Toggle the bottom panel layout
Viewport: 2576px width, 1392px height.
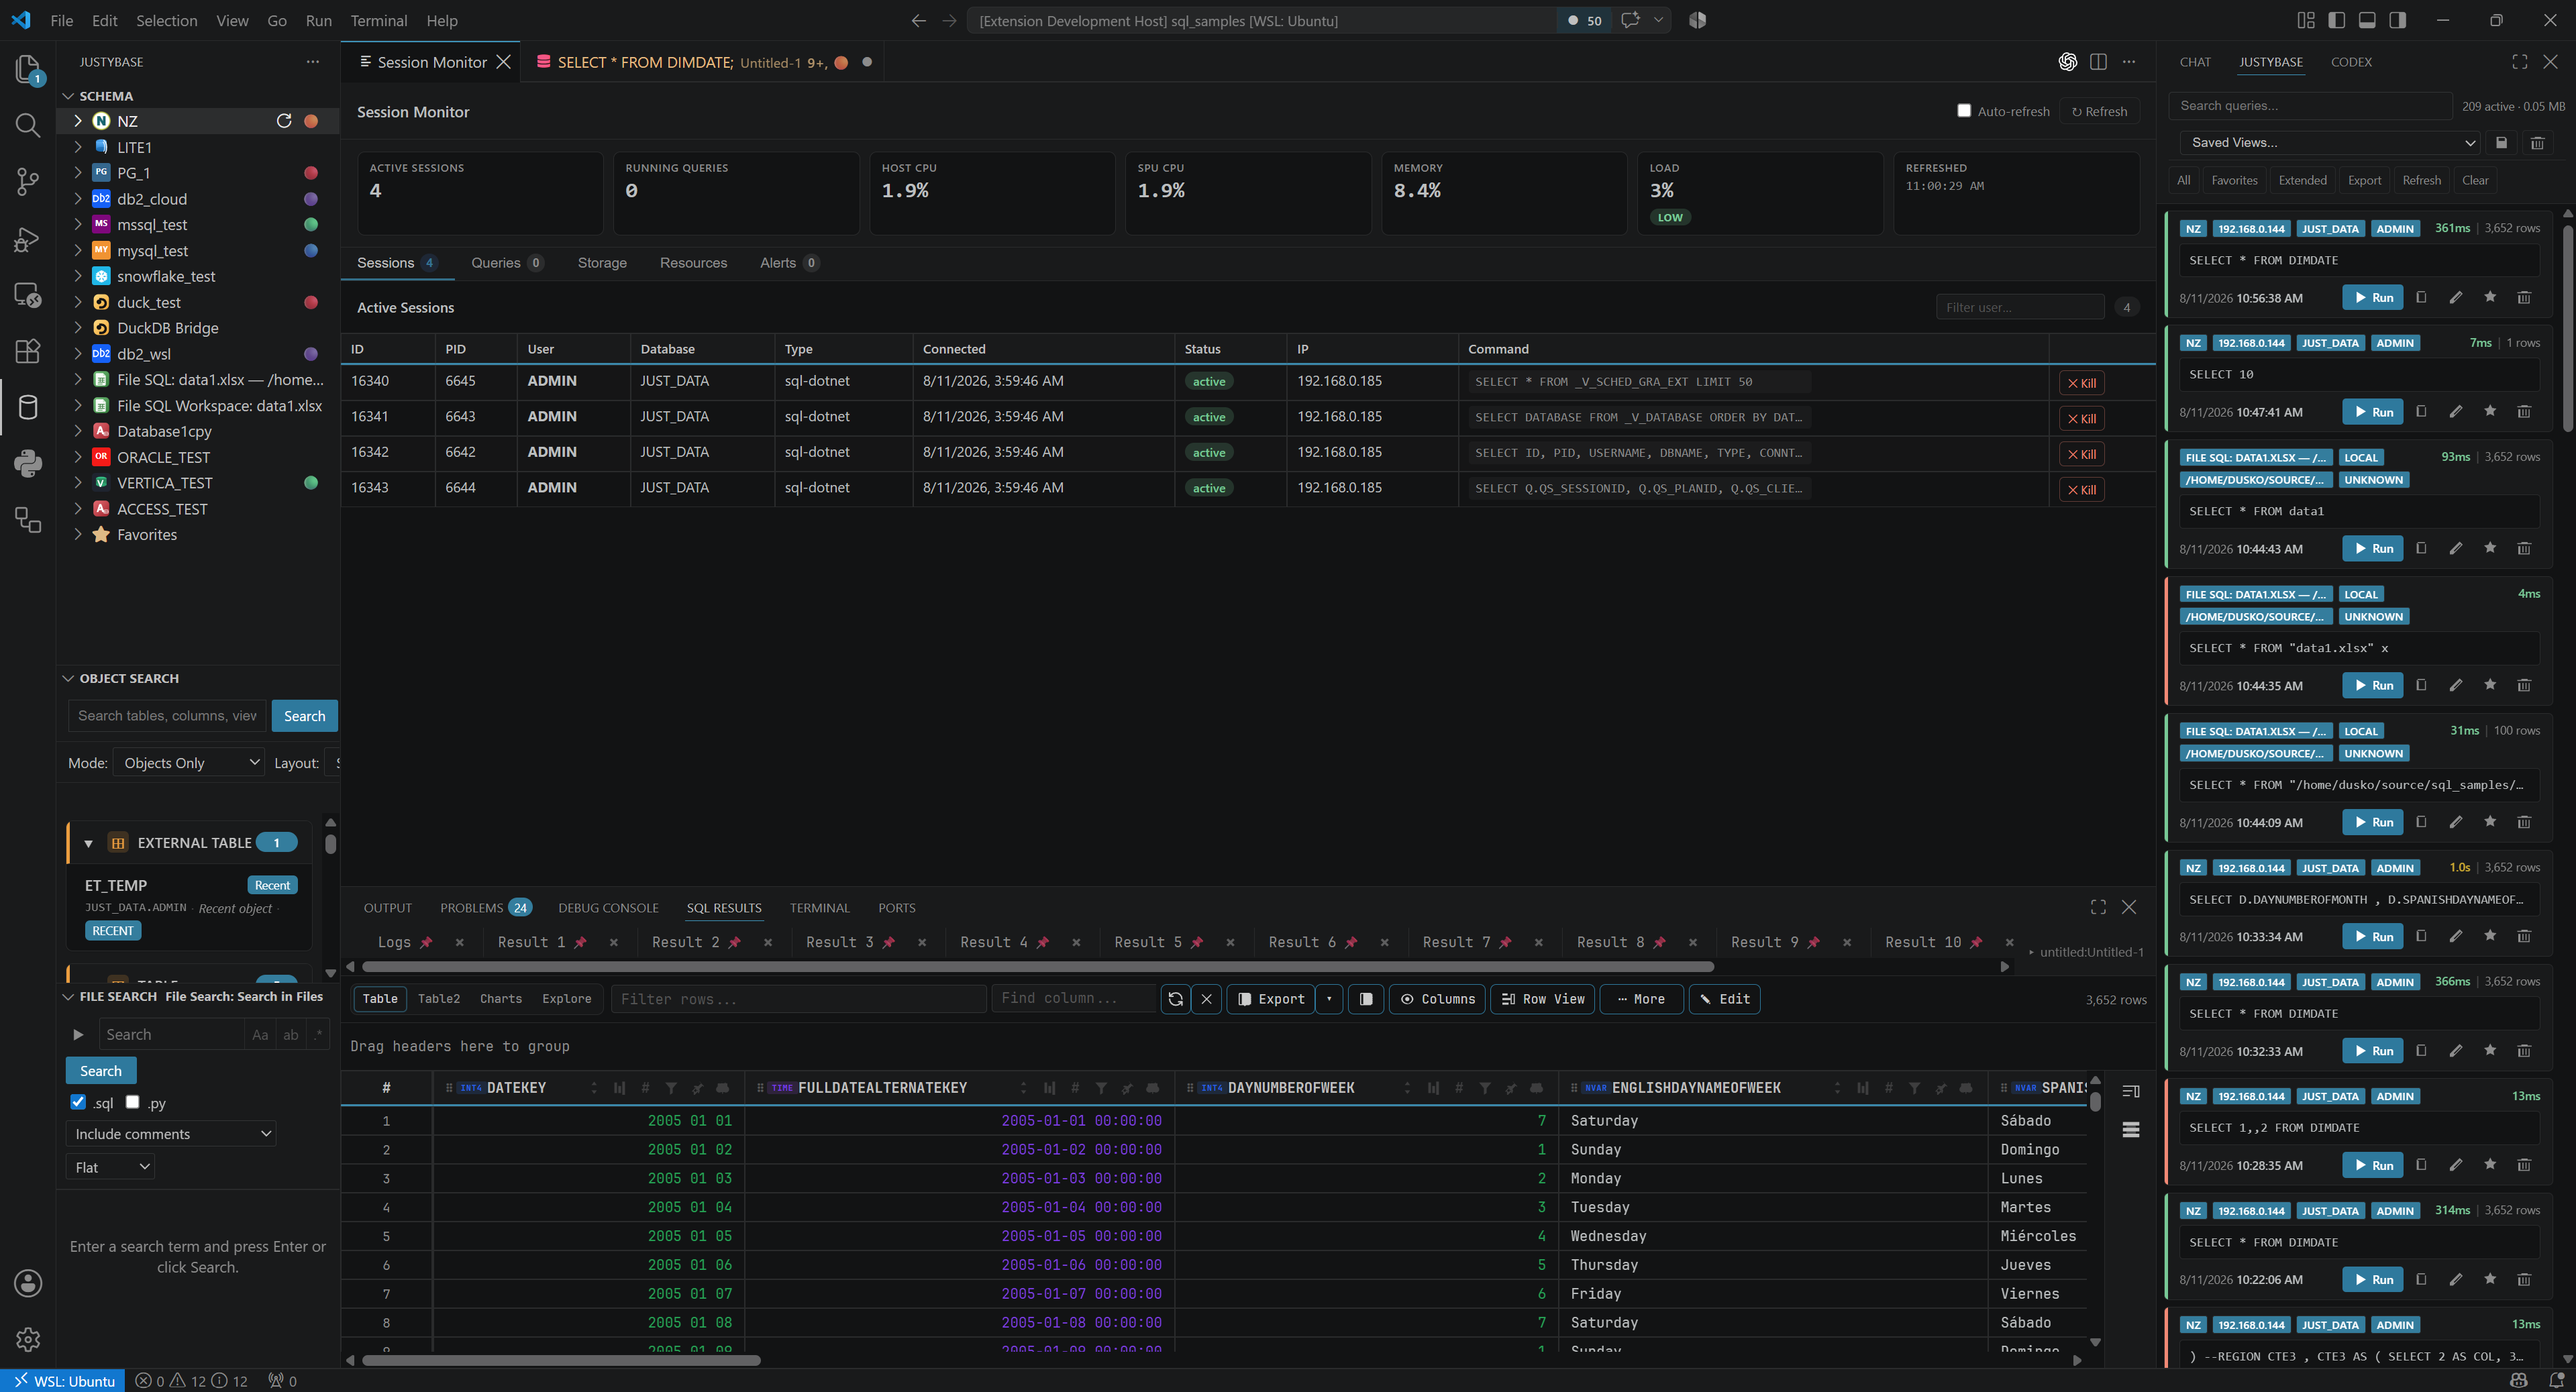[x=2367, y=20]
